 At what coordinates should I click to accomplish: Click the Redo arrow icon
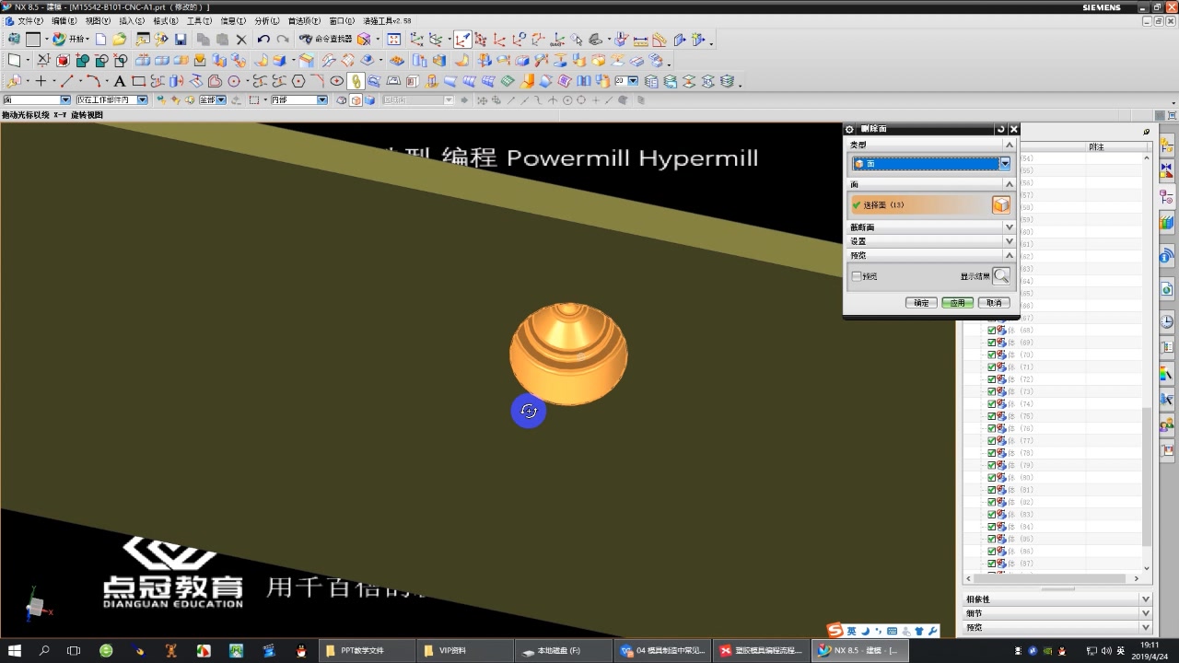[x=282, y=40]
